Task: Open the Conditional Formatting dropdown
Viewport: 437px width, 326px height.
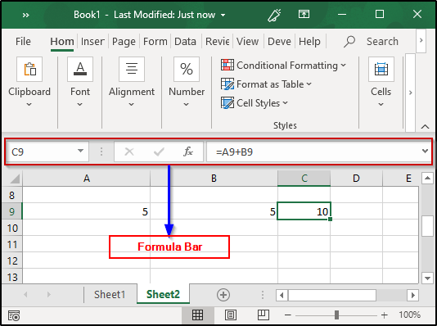Action: coord(344,65)
